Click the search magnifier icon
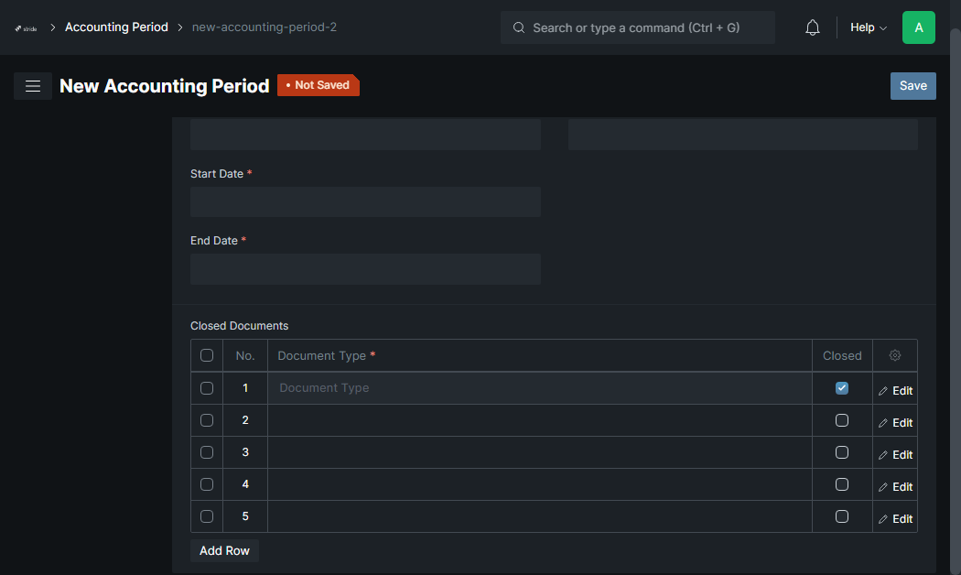The image size is (961, 575). click(x=519, y=27)
